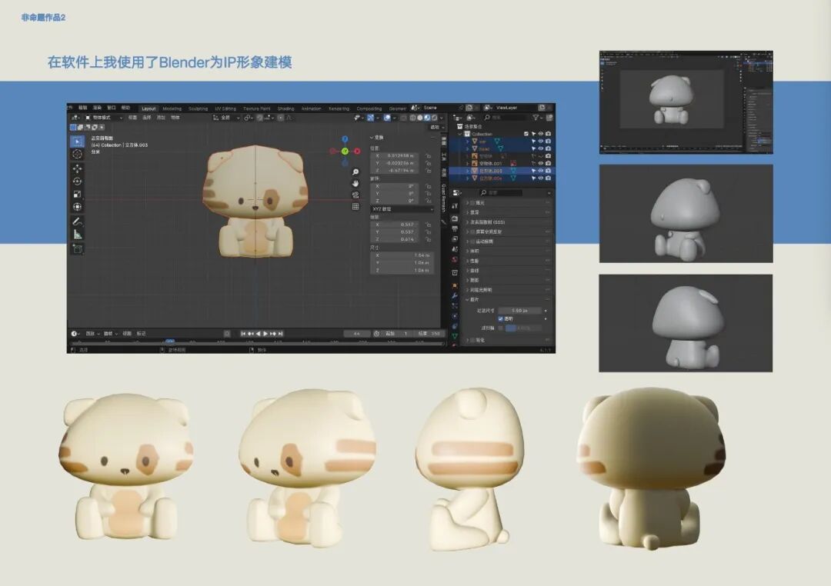The width and height of the screenshot is (831, 586).
Task: Select the Move tool in Blender toolbar
Action: click(77, 168)
